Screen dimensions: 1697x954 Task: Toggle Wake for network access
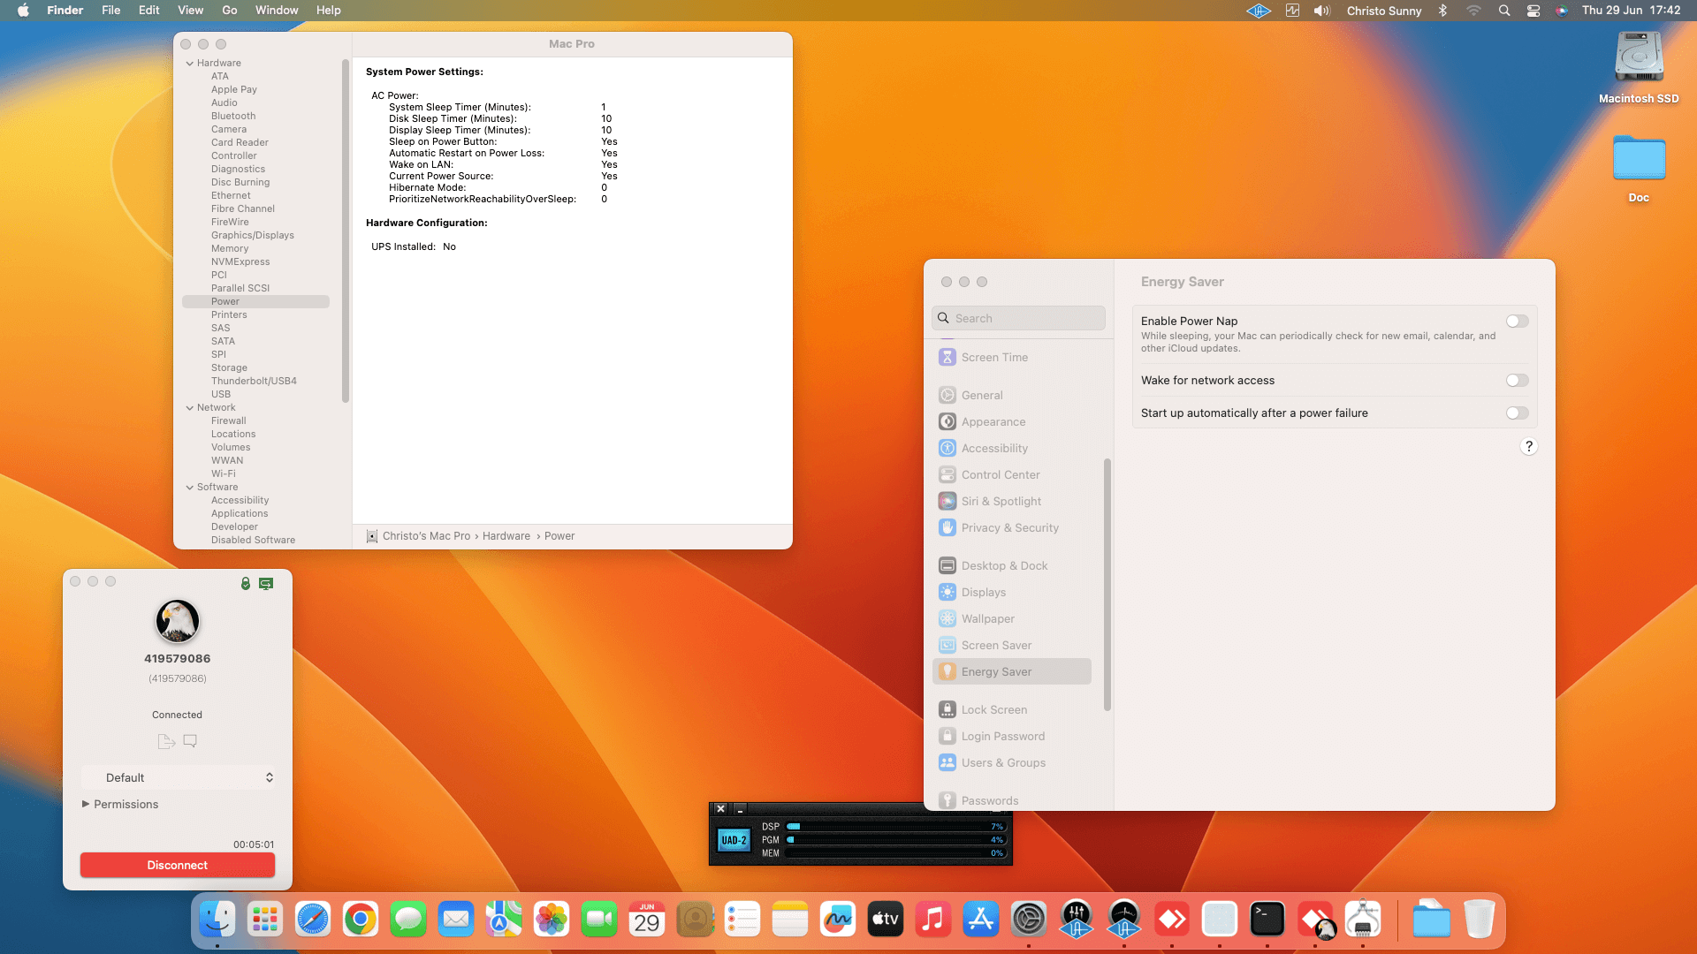point(1517,381)
